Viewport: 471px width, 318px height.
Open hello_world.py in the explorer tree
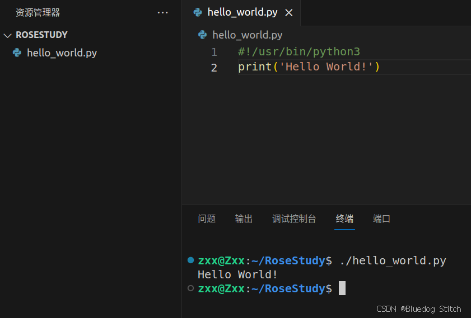62,53
